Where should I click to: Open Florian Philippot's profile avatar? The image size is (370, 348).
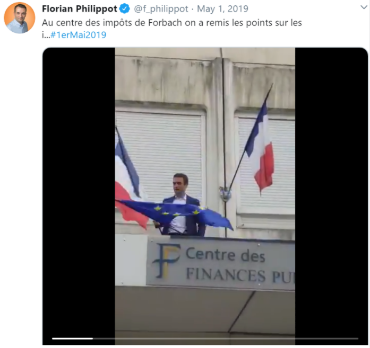tap(20, 17)
